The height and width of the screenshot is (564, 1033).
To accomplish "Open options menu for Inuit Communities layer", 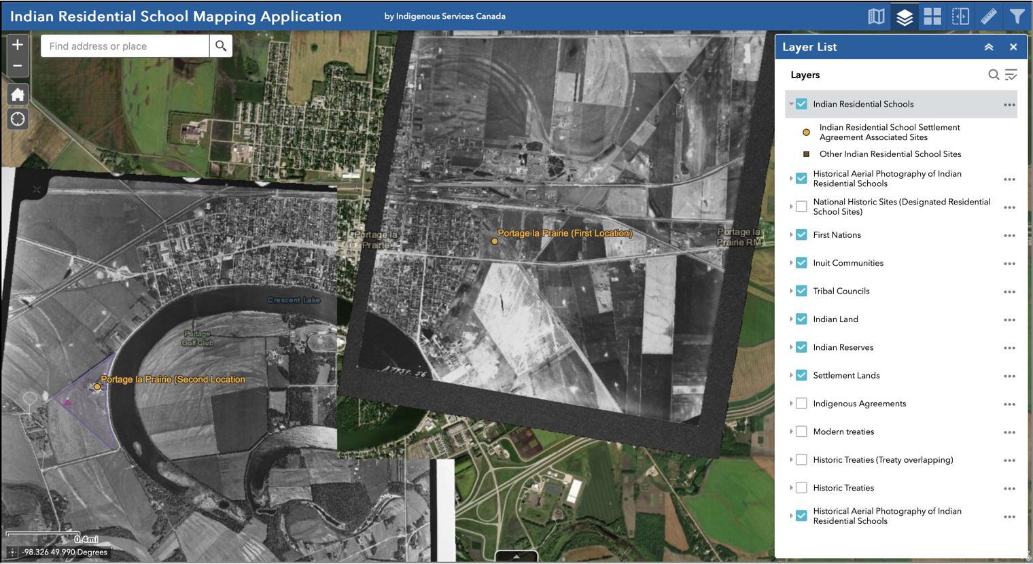I will pos(1009,264).
